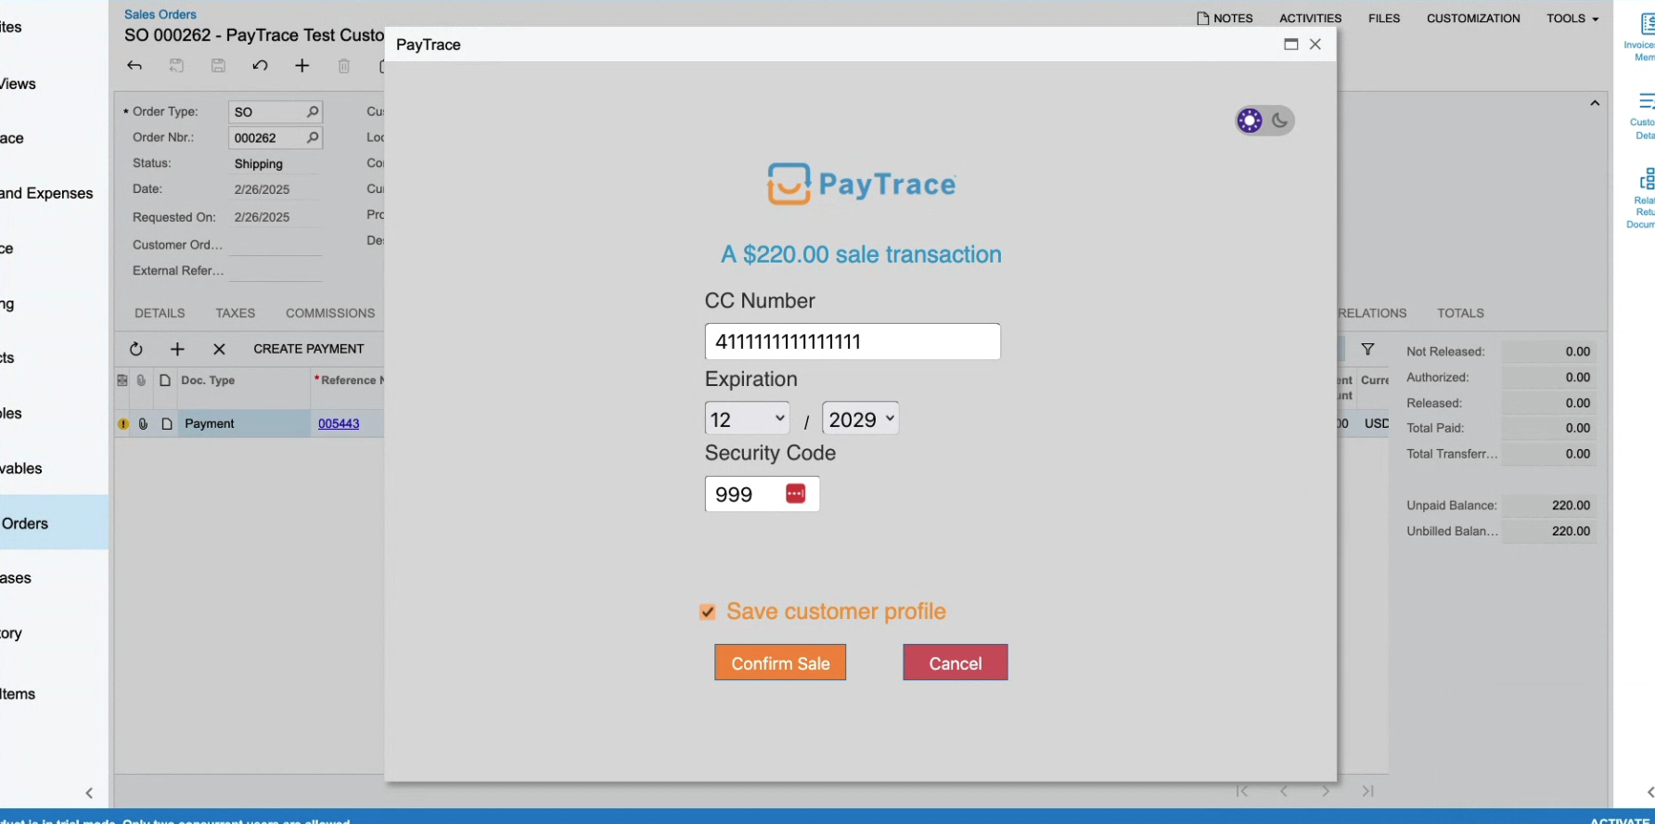Refresh the payments grid

(136, 349)
